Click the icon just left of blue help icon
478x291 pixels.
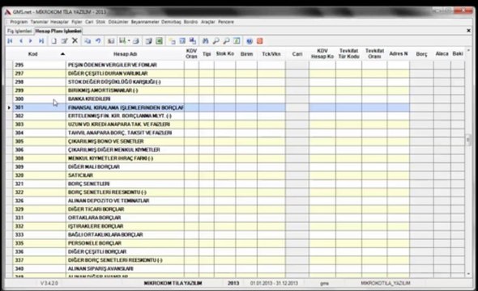tap(237, 40)
